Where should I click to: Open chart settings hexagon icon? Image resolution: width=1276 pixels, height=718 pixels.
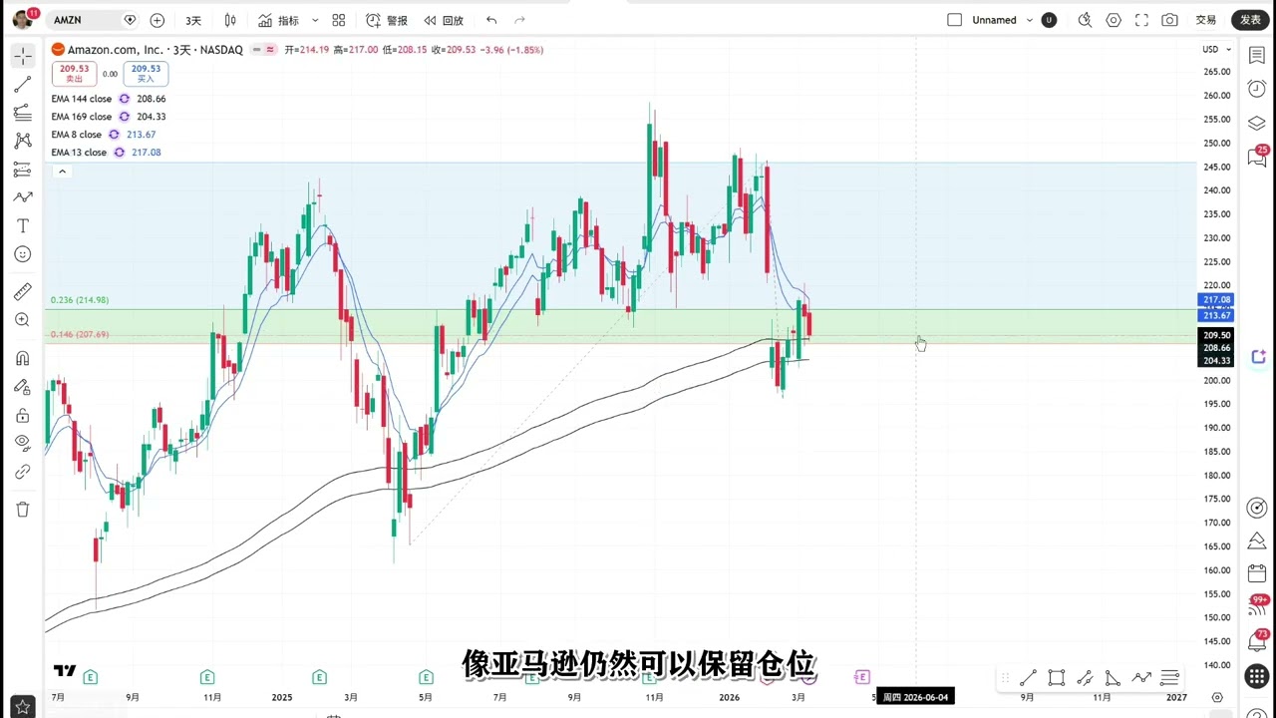point(1114,20)
